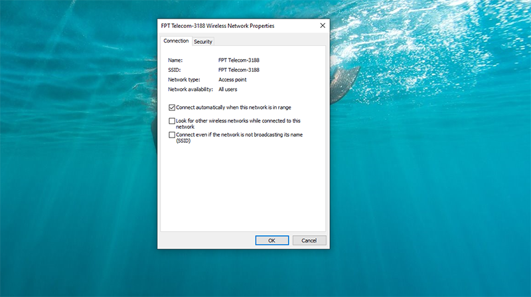Click the Network type label
The height and width of the screenshot is (297, 531).
184,80
